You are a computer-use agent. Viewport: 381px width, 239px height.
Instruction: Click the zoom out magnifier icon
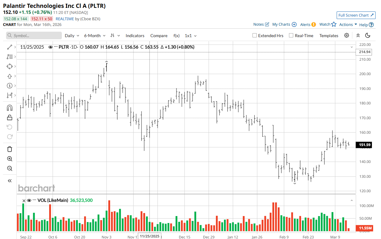[9, 168]
